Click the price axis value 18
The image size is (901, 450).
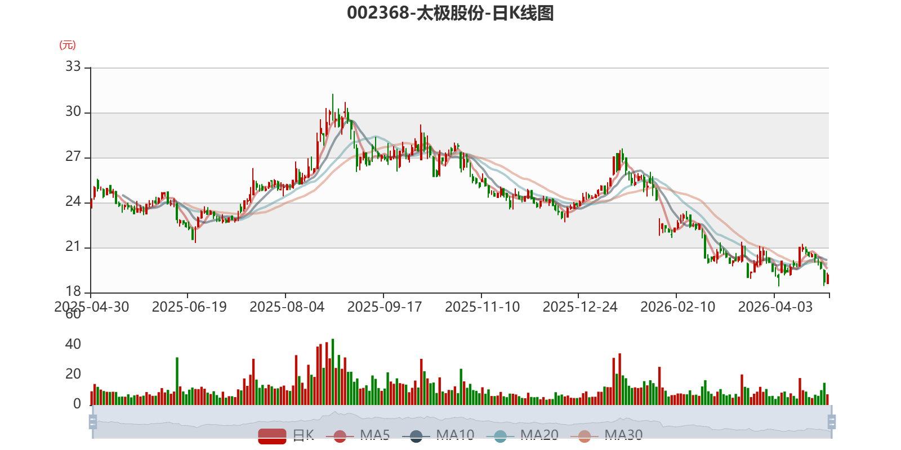coord(73,291)
